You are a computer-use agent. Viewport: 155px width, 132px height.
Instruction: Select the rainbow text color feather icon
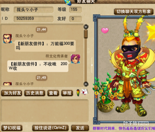point(78,93)
